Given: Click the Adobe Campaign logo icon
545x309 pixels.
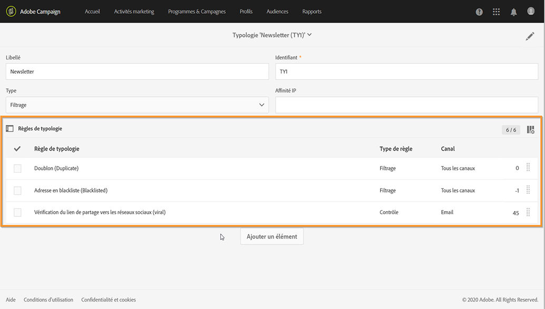Looking at the screenshot, I should 11,12.
